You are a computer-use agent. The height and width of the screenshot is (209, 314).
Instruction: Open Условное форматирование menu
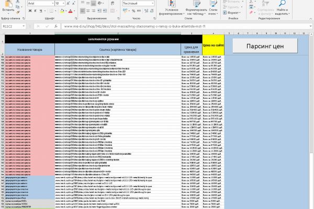point(172,8)
